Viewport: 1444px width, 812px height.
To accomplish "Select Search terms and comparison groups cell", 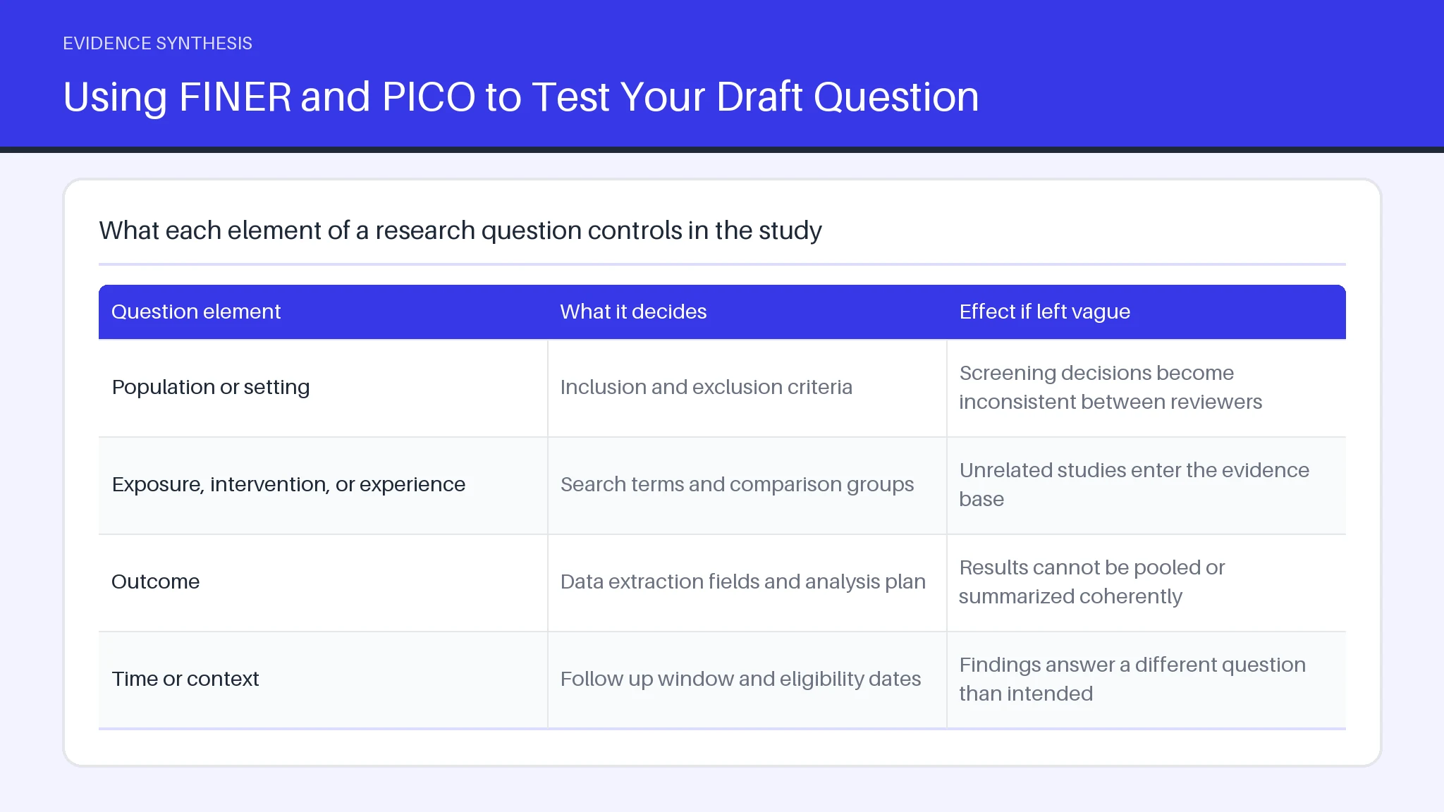I will tap(747, 485).
